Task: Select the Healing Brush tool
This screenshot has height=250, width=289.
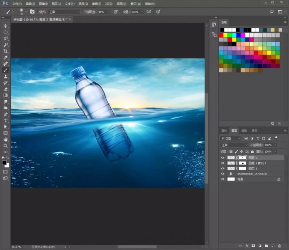Action: click(x=5, y=64)
